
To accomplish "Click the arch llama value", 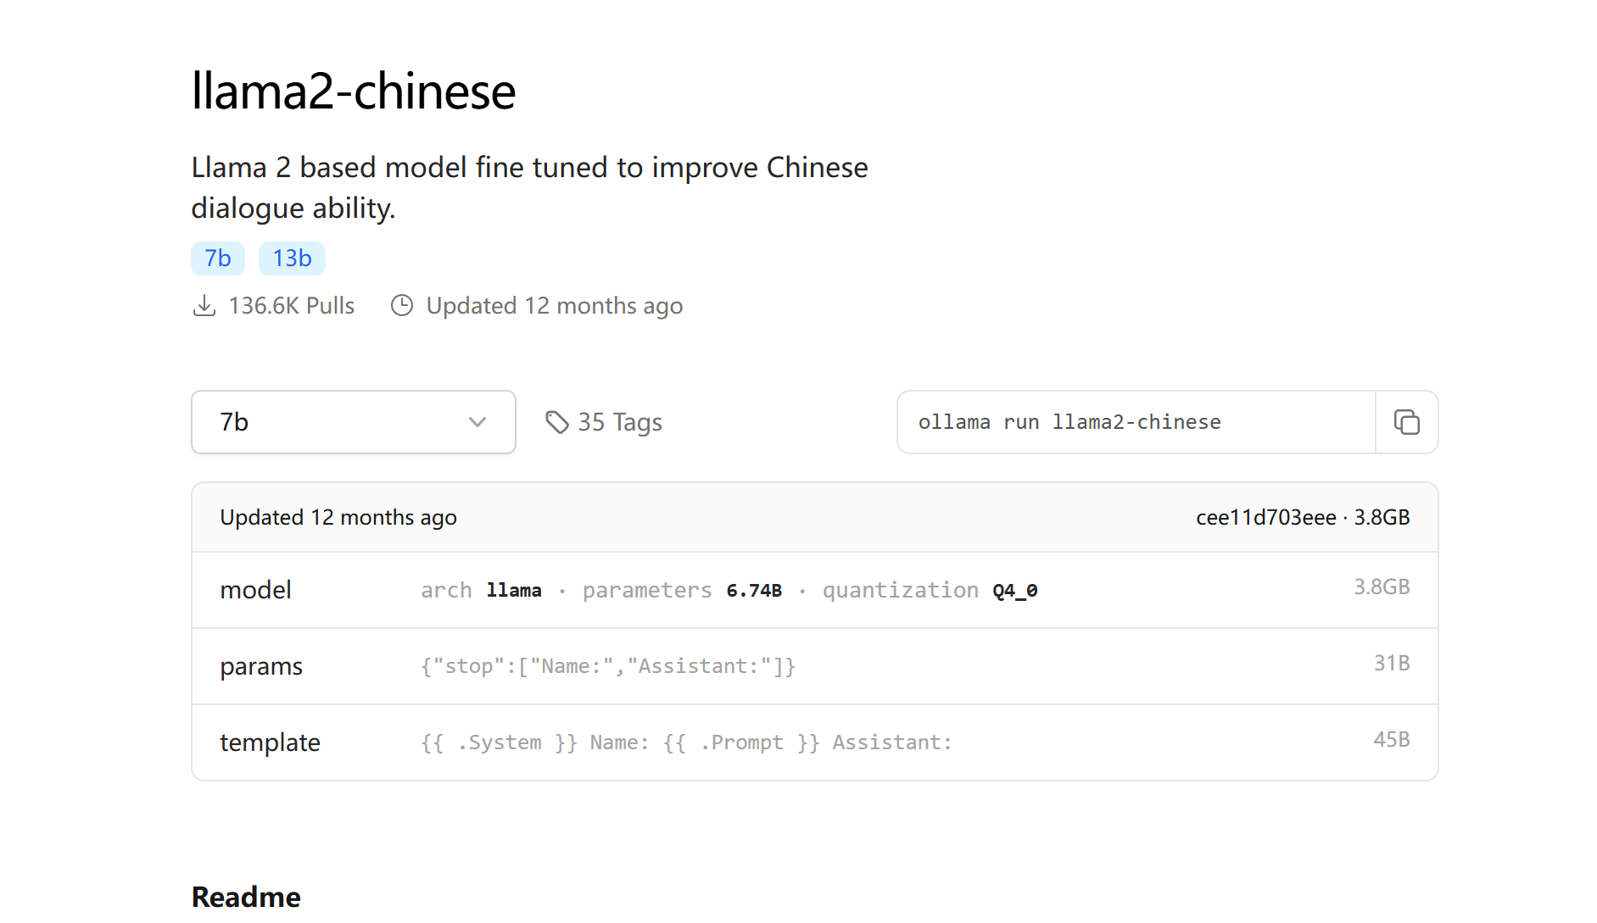I will pyautogui.click(x=514, y=591).
